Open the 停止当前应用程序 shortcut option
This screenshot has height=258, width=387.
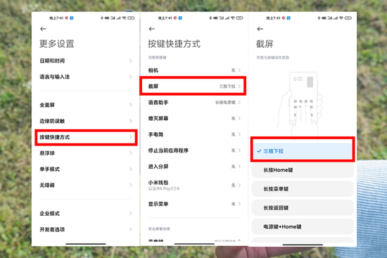coord(194,150)
